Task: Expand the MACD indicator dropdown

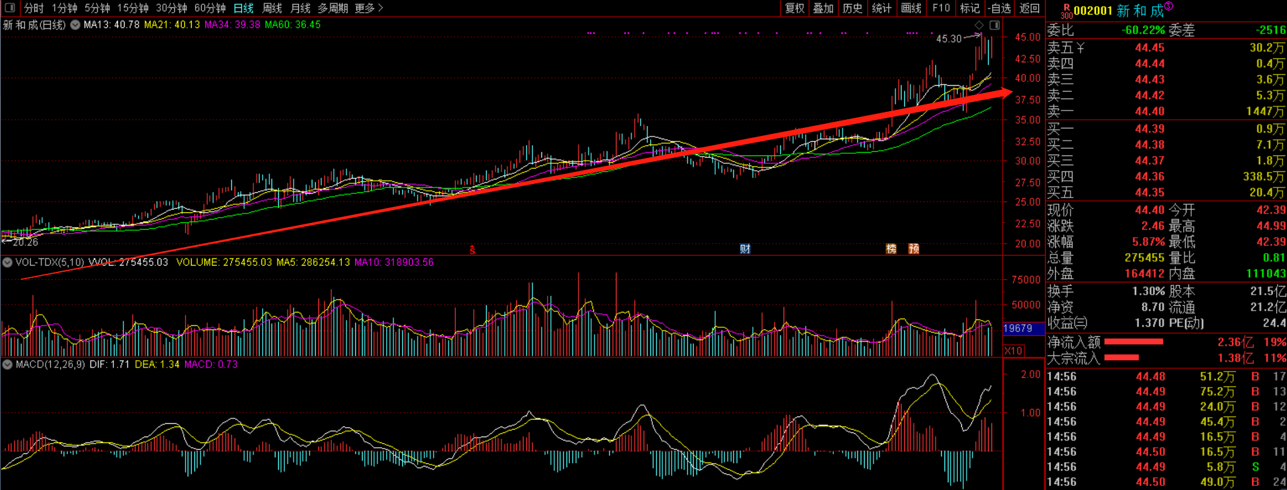Action: pyautogui.click(x=7, y=365)
